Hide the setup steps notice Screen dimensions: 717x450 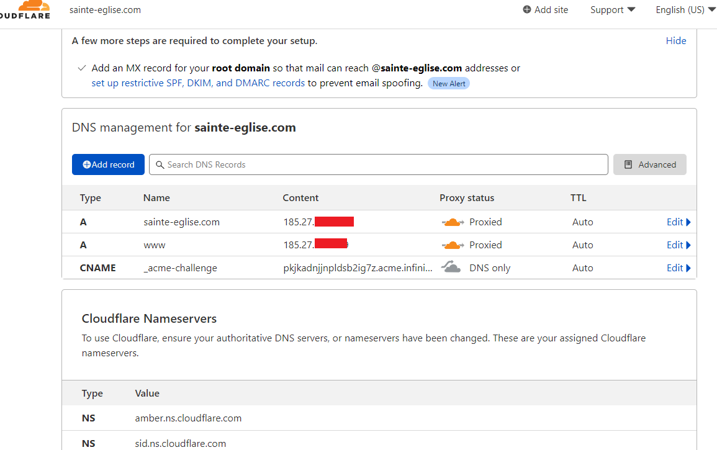(676, 41)
